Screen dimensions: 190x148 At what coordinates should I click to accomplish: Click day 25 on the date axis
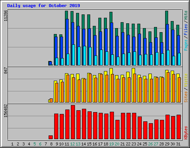[x=145, y=144]
